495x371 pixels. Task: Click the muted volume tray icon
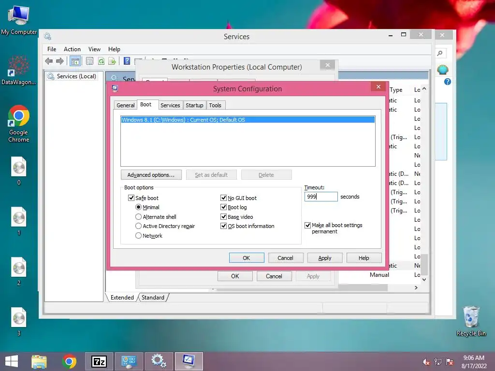426,362
